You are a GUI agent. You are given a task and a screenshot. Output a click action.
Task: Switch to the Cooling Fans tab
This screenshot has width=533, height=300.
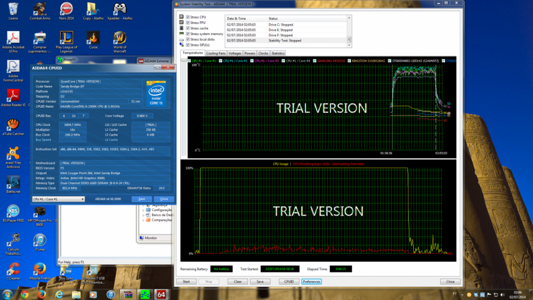[216, 53]
